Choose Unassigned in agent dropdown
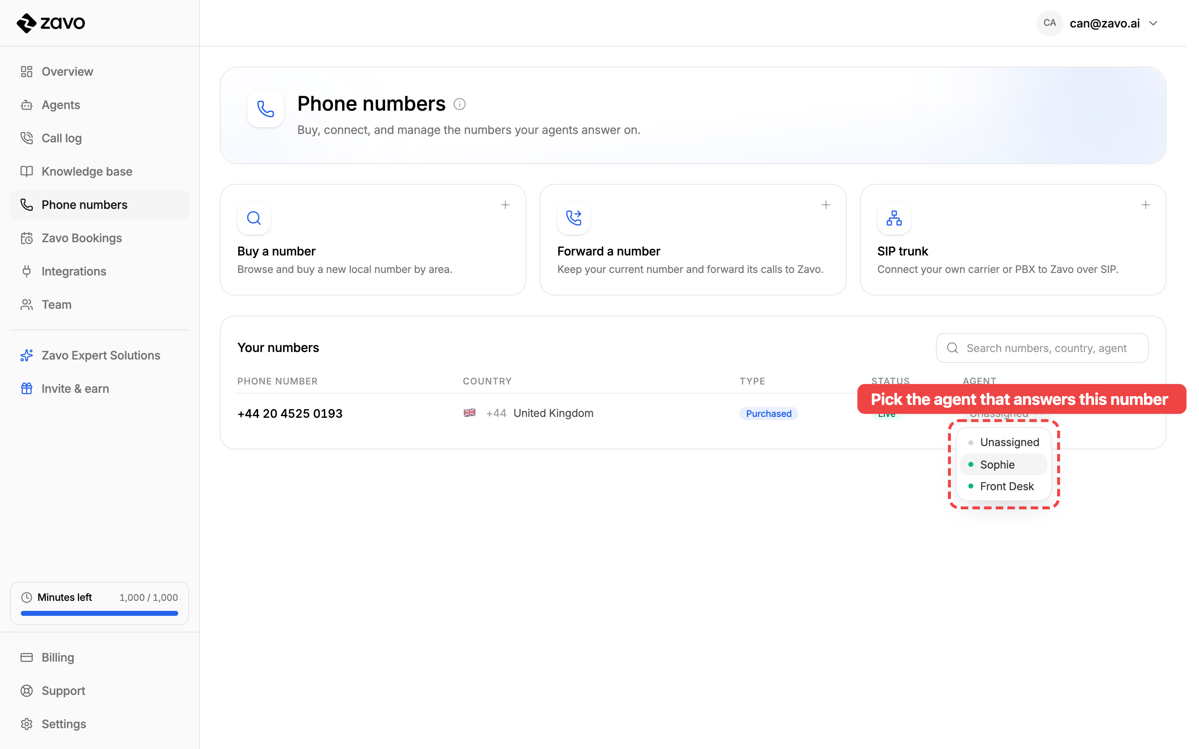 [x=1003, y=442]
